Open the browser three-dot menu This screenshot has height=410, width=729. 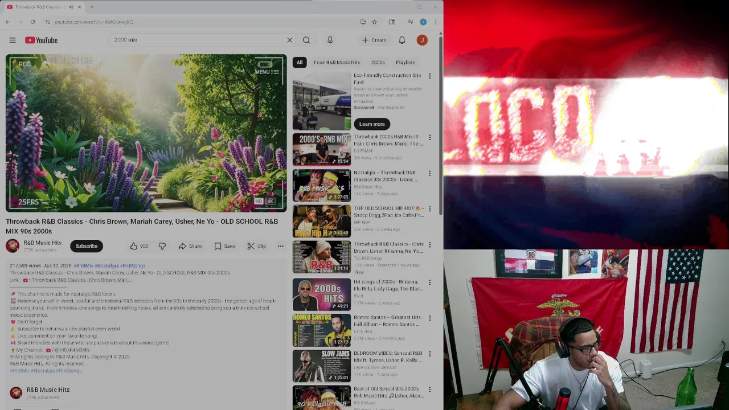436,22
